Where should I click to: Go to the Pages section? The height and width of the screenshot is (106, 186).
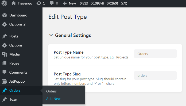pyautogui.click(x=14, y=63)
